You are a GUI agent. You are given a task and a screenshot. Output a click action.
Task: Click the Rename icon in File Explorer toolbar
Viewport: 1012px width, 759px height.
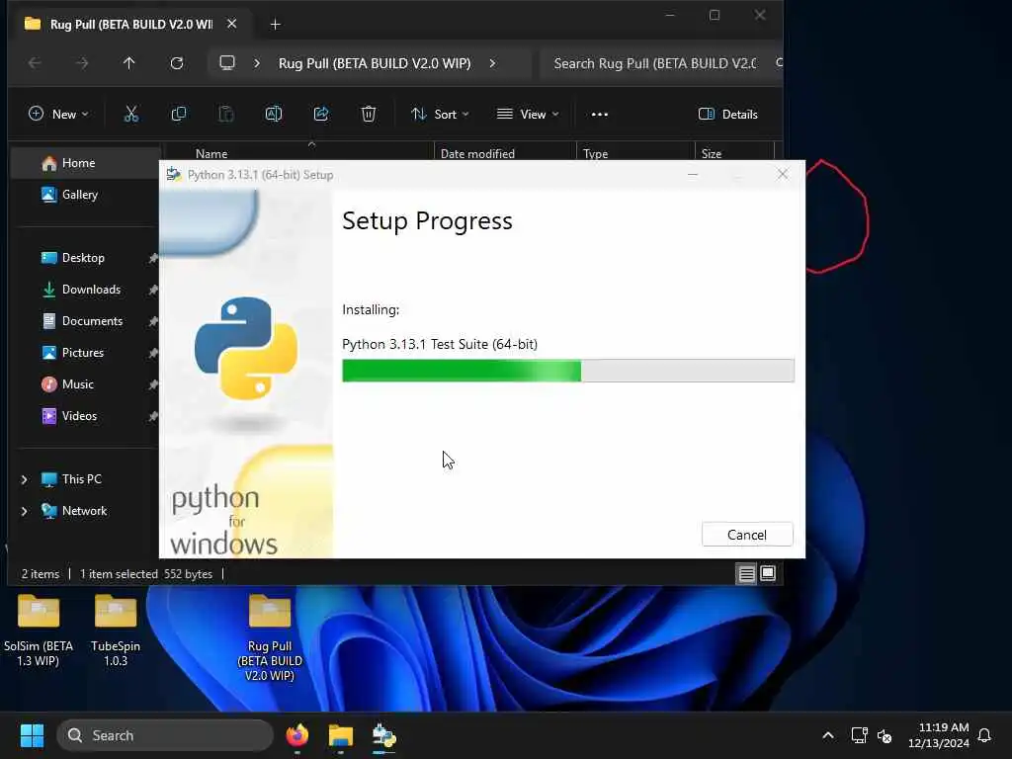(x=274, y=115)
